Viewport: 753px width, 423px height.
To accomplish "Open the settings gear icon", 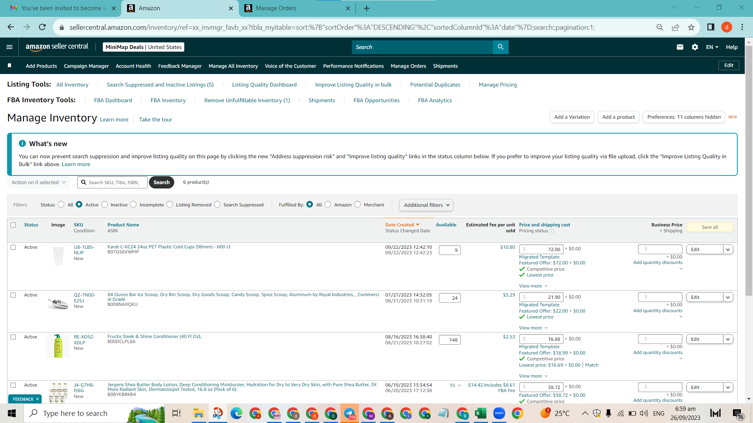I will (x=695, y=47).
